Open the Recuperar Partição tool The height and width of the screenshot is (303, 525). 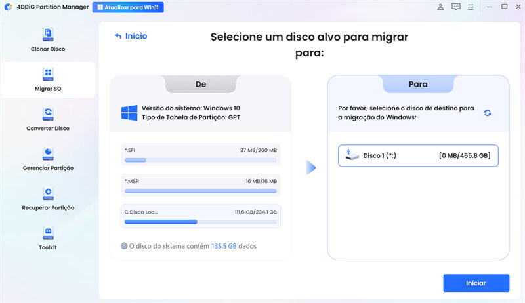pos(48,197)
